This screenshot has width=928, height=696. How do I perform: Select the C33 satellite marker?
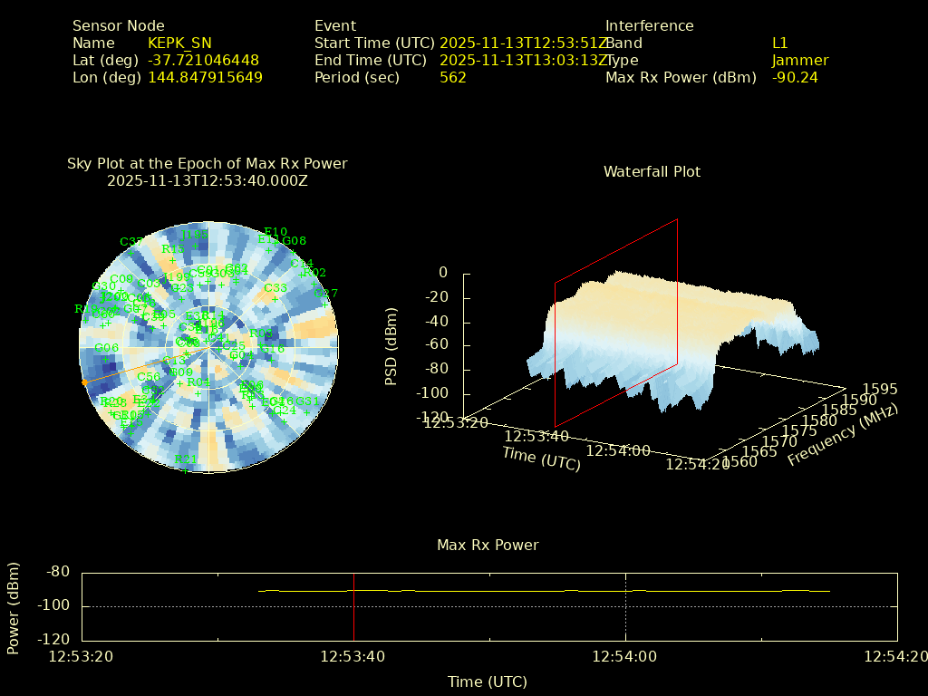(x=275, y=299)
